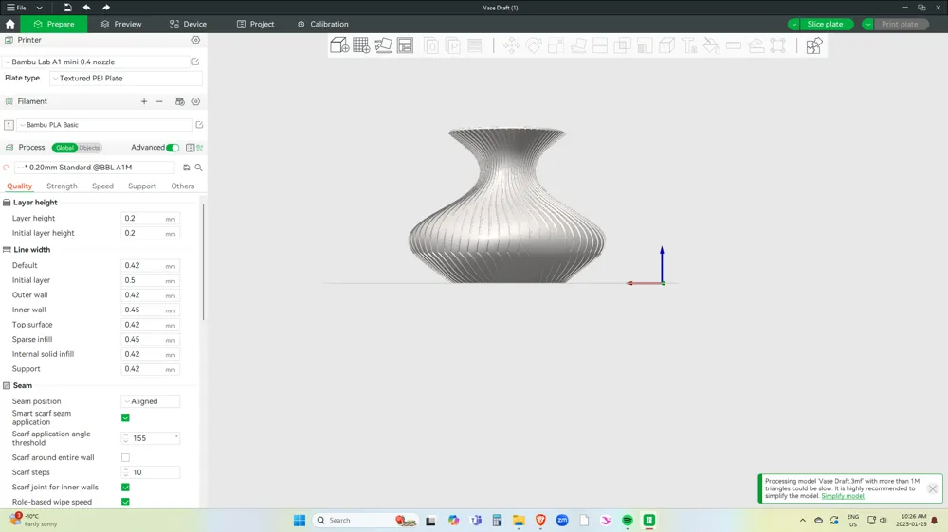
Task: Click the Add model cube icon
Action: (339, 45)
